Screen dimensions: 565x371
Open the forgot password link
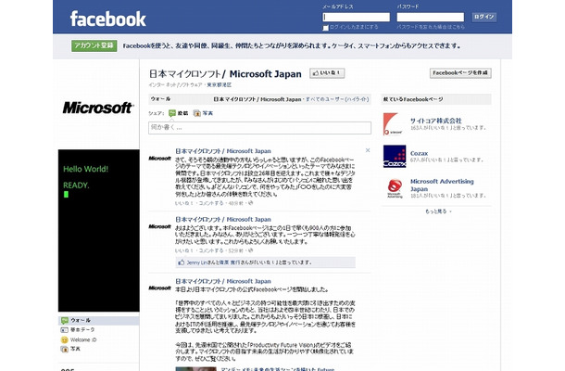point(431,27)
